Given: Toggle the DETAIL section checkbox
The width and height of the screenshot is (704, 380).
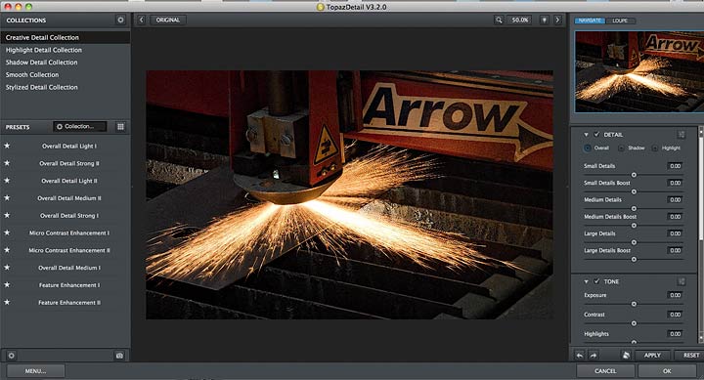Looking at the screenshot, I should click(x=596, y=134).
